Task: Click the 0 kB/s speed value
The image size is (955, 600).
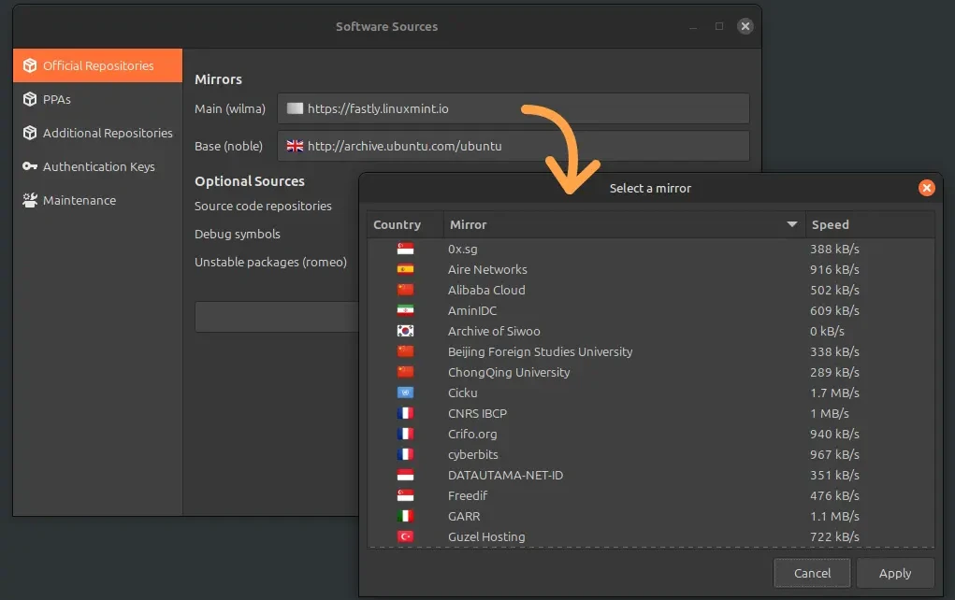Action: pyautogui.click(x=827, y=331)
